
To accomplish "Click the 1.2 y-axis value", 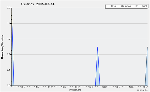I will 9,39.
